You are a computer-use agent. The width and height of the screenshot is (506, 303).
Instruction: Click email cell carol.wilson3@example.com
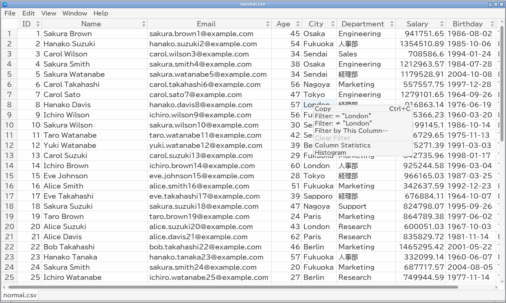point(209,54)
